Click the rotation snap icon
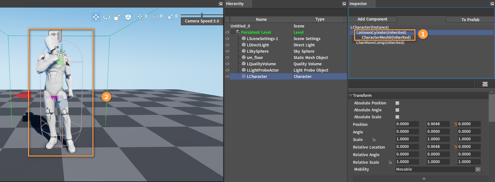Image resolution: width=495 pixels, height=182 pixels. (155, 17)
